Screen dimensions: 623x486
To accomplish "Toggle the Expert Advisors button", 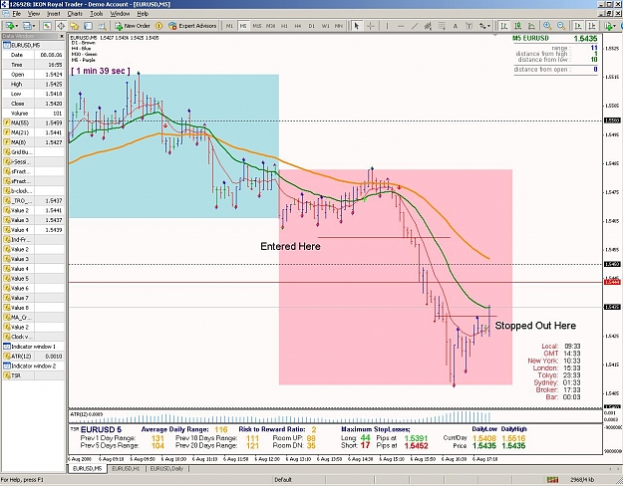I will [192, 26].
